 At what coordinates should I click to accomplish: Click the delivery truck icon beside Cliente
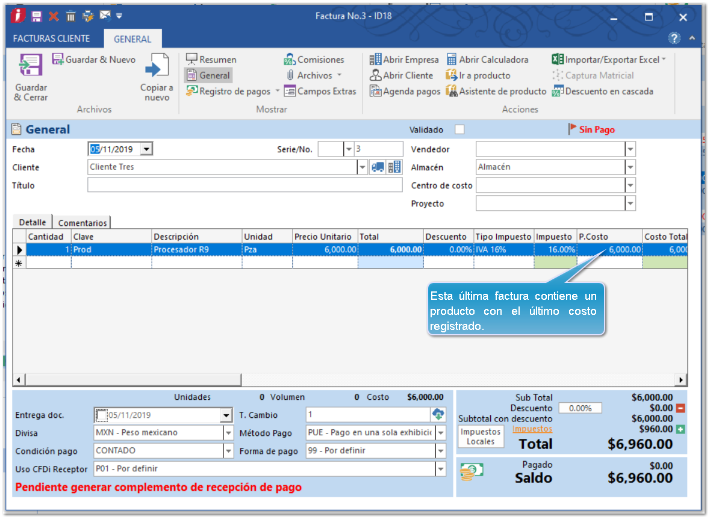tap(378, 167)
